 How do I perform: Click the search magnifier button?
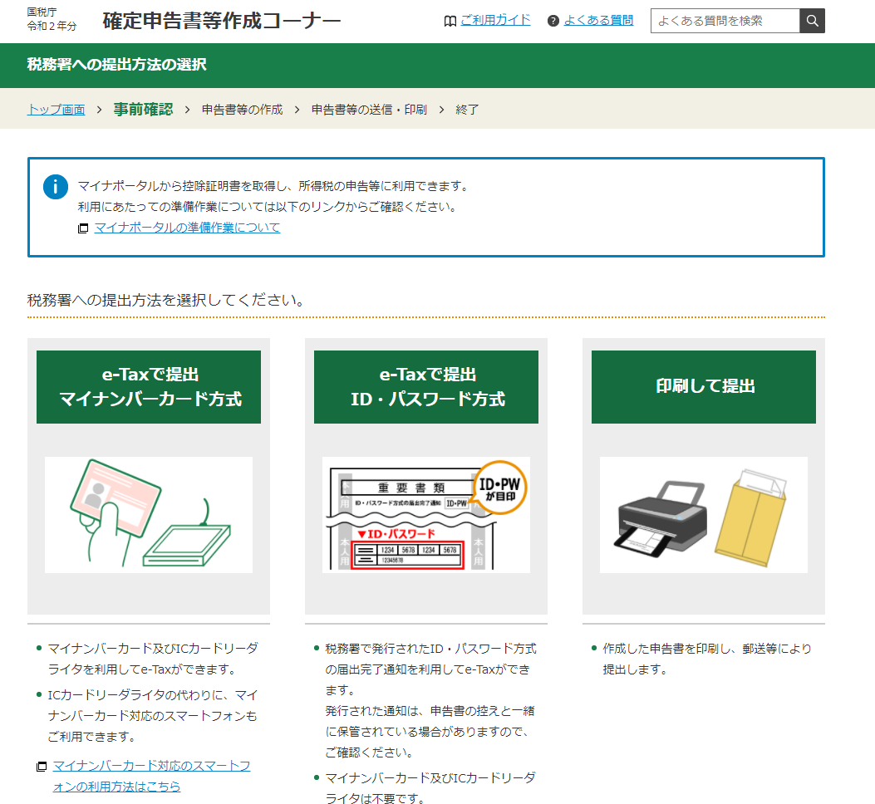click(812, 21)
